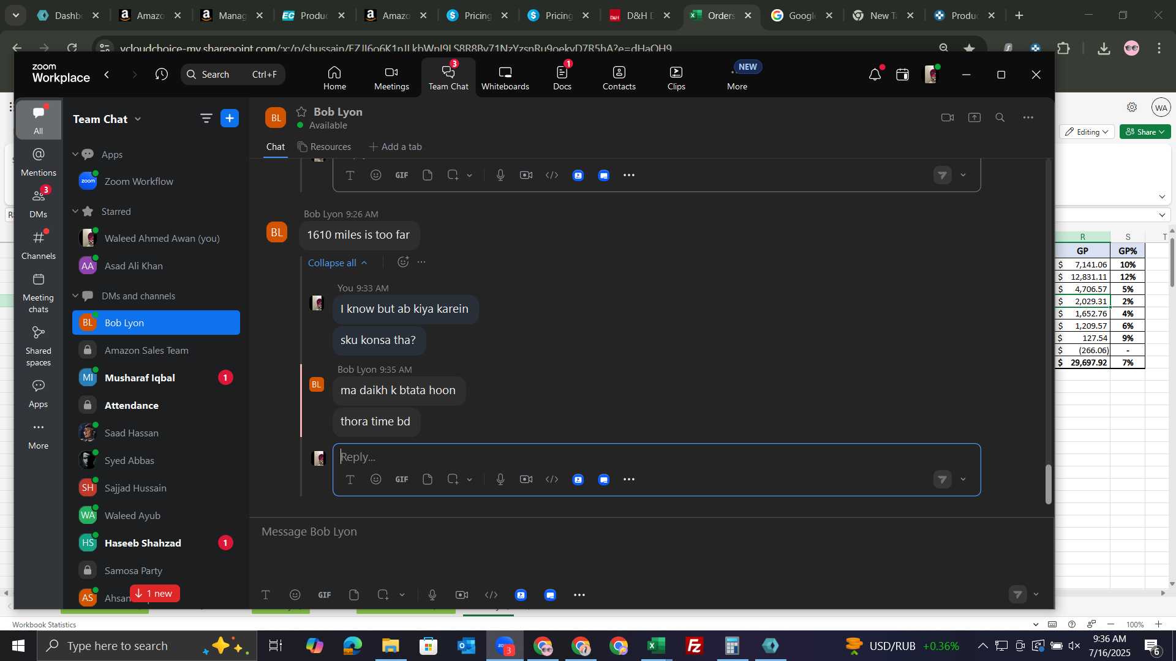Select the All chats sidebar icon

(x=38, y=120)
